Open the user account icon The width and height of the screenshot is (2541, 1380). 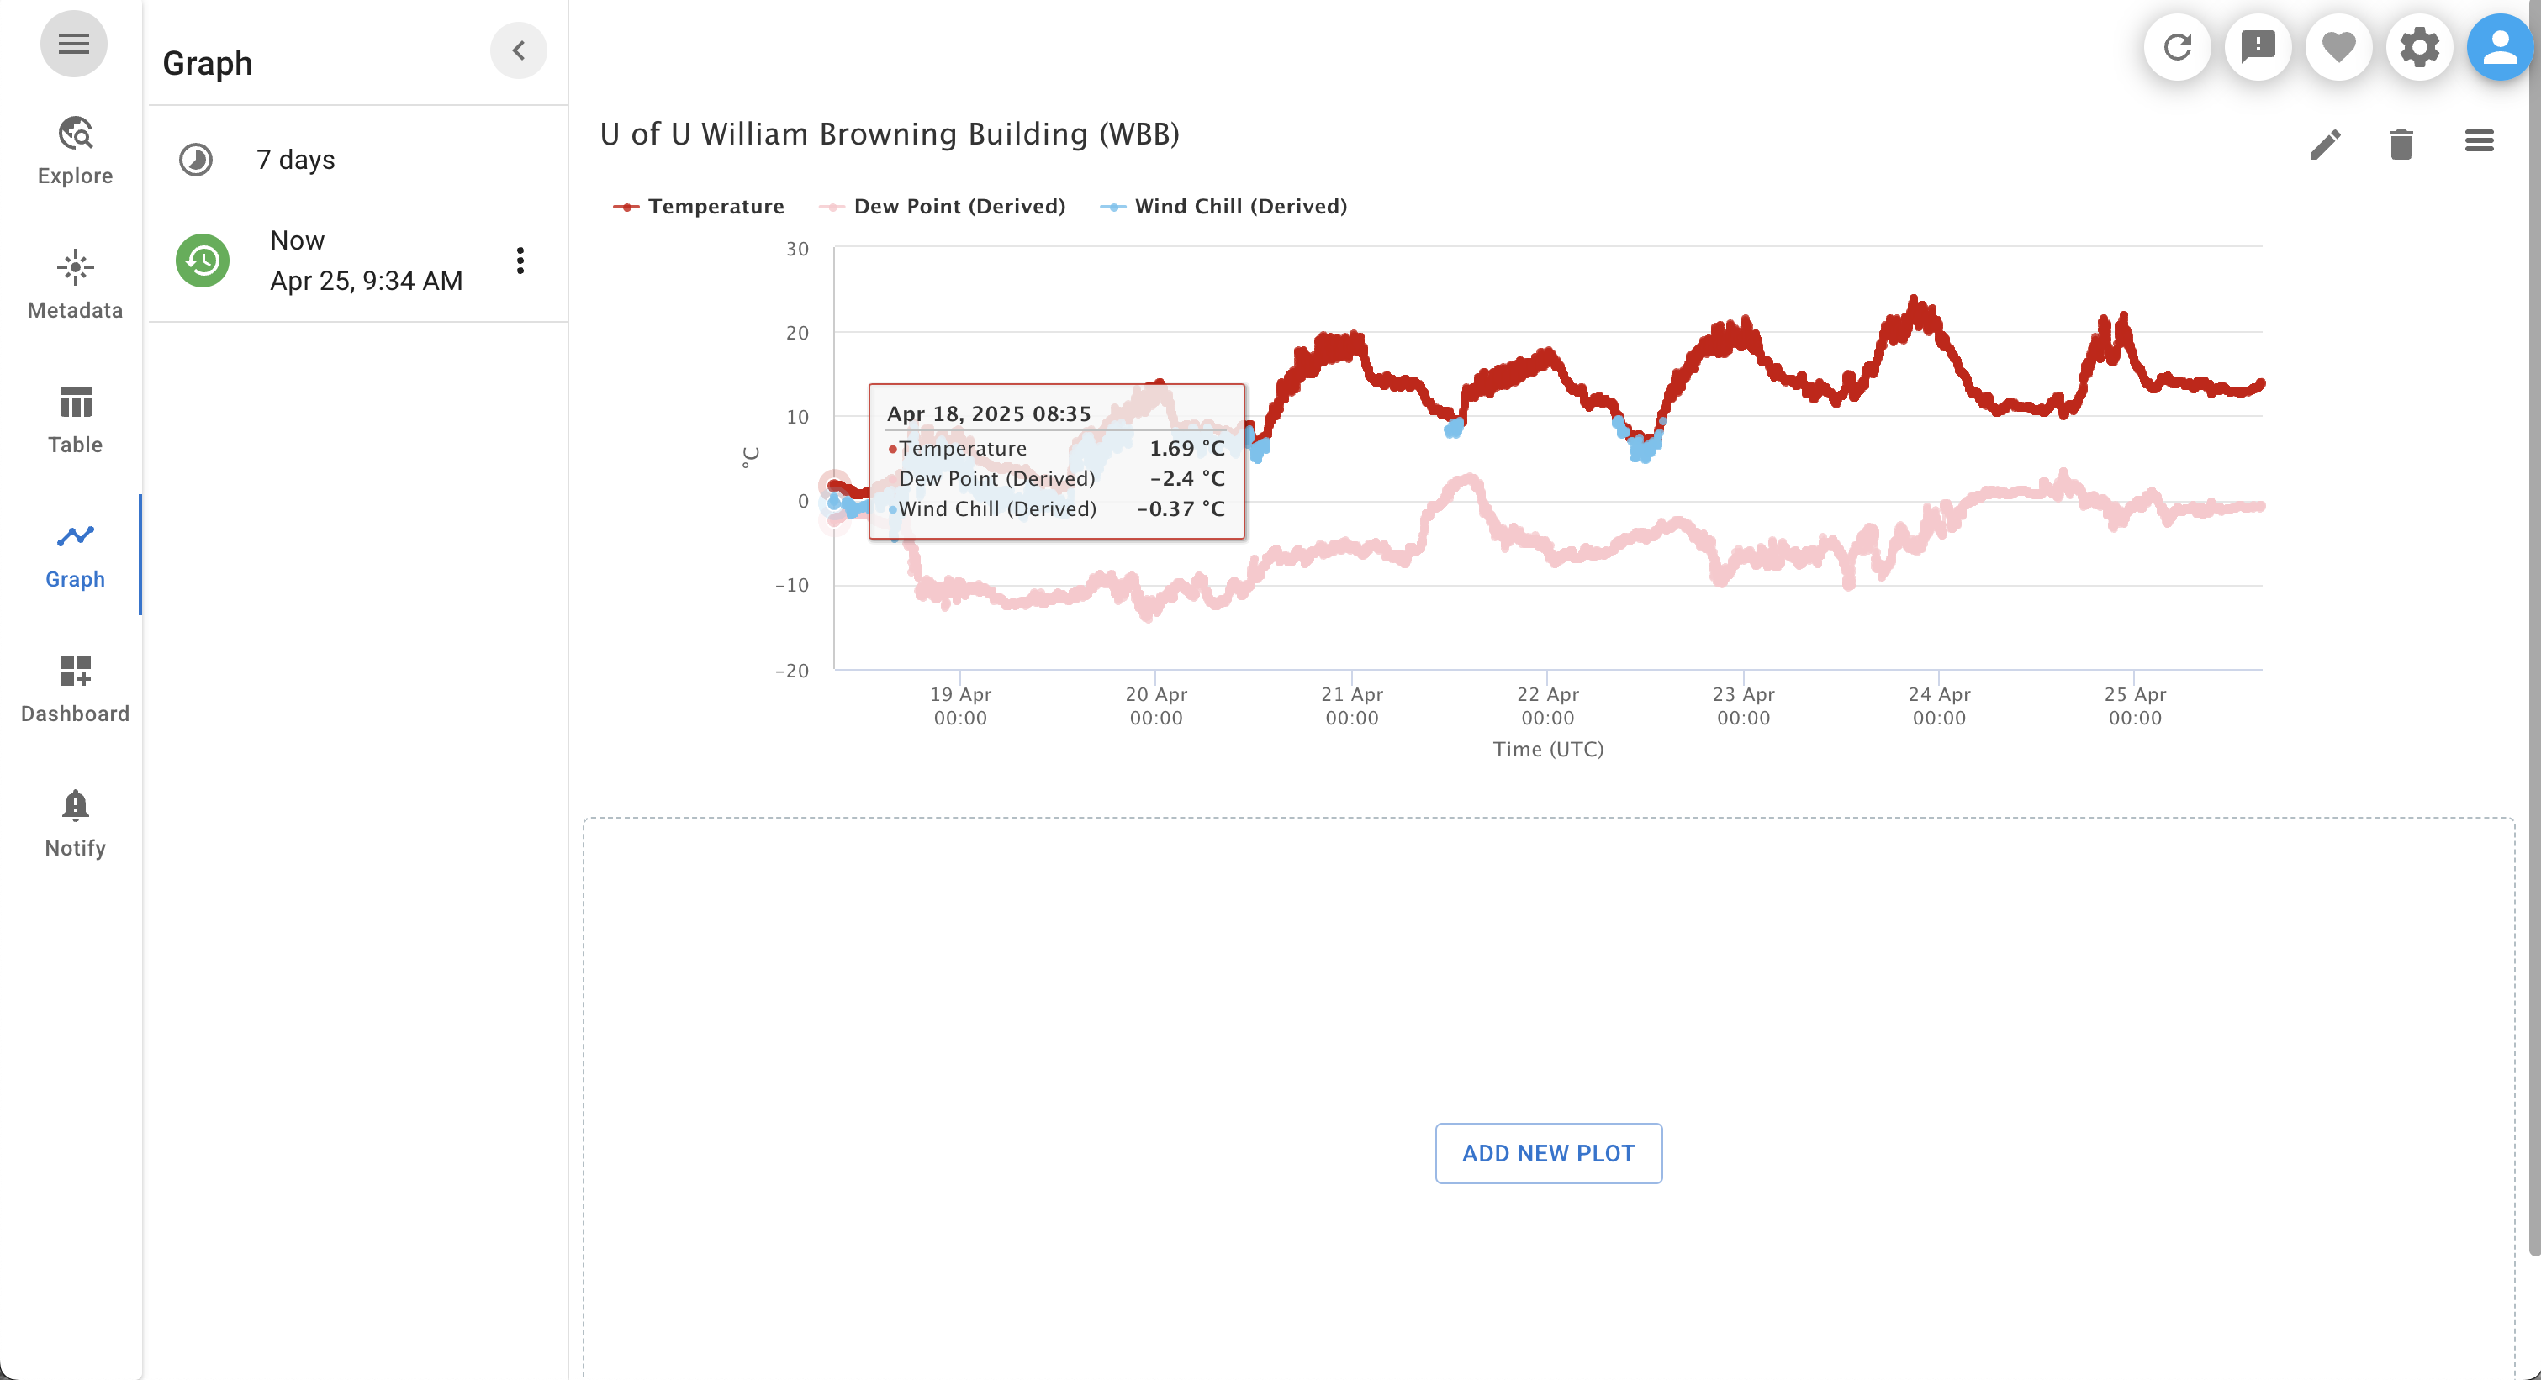click(2500, 46)
